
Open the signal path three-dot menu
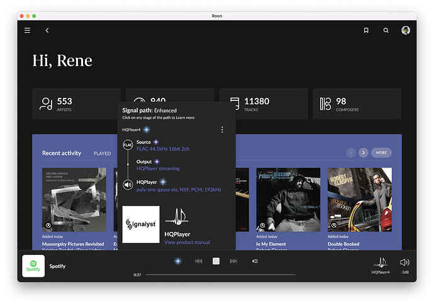(222, 129)
